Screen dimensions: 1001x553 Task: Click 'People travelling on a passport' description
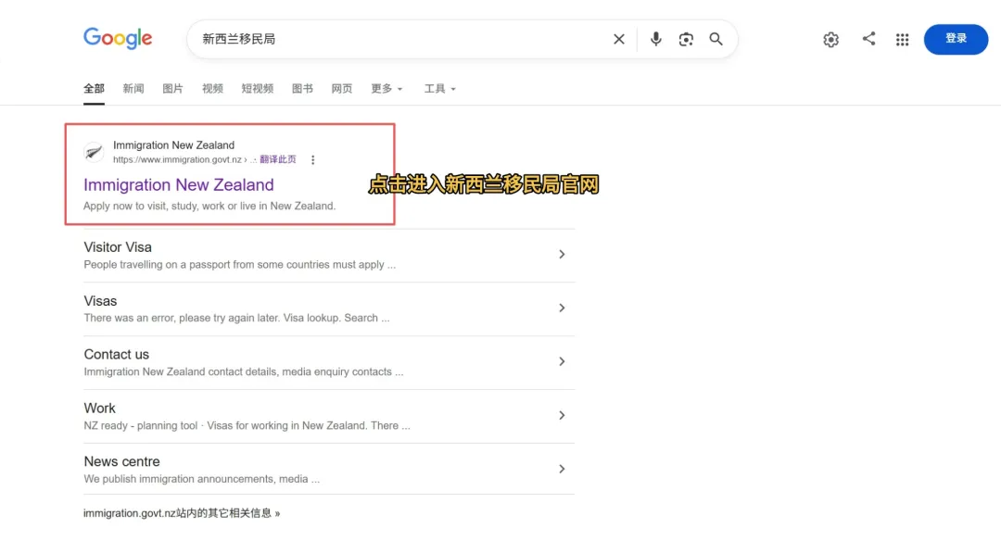(239, 265)
